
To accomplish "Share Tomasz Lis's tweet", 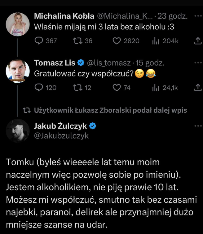I will (197, 88).
